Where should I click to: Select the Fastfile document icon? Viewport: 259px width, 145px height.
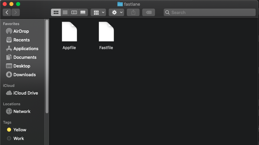tap(106, 32)
